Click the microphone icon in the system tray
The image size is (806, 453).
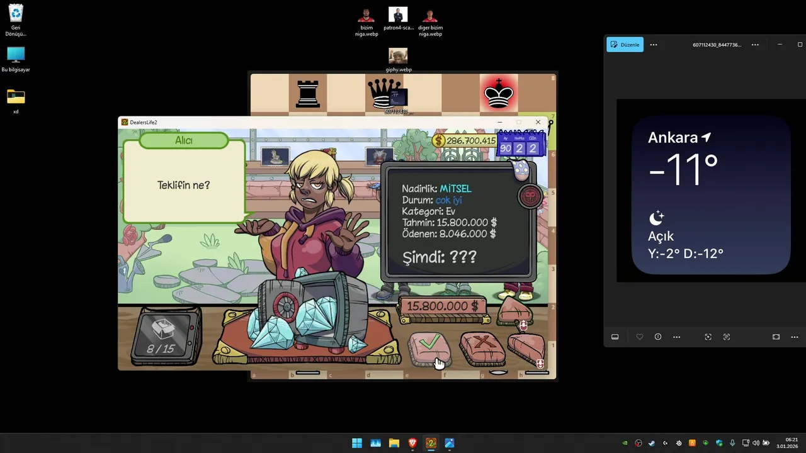pos(732,443)
